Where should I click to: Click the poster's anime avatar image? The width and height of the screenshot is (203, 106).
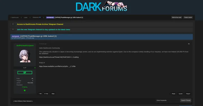[25, 56]
